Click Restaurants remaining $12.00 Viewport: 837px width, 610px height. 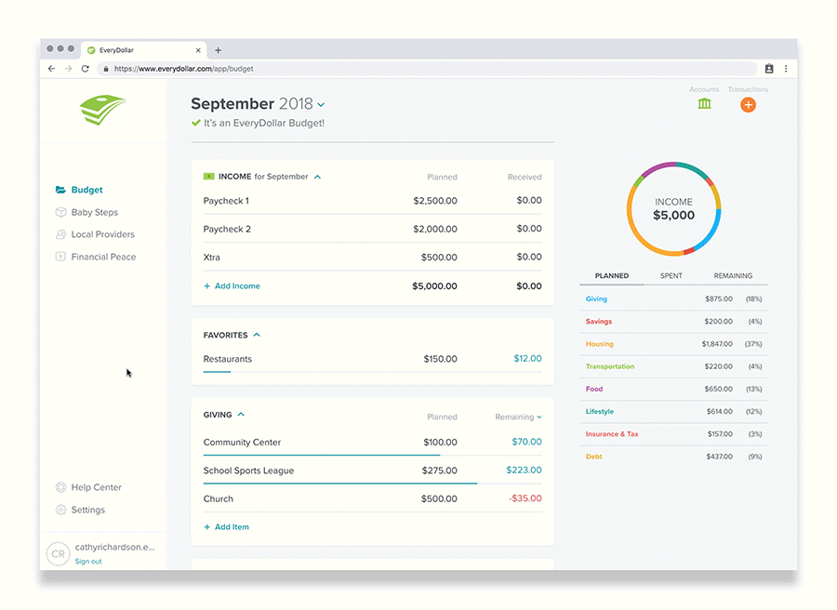[527, 359]
